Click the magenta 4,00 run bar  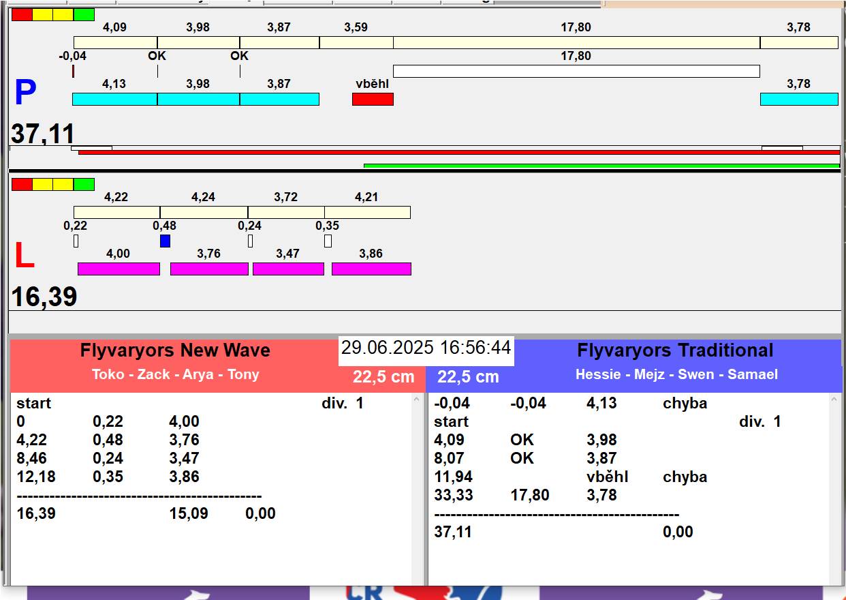click(119, 269)
